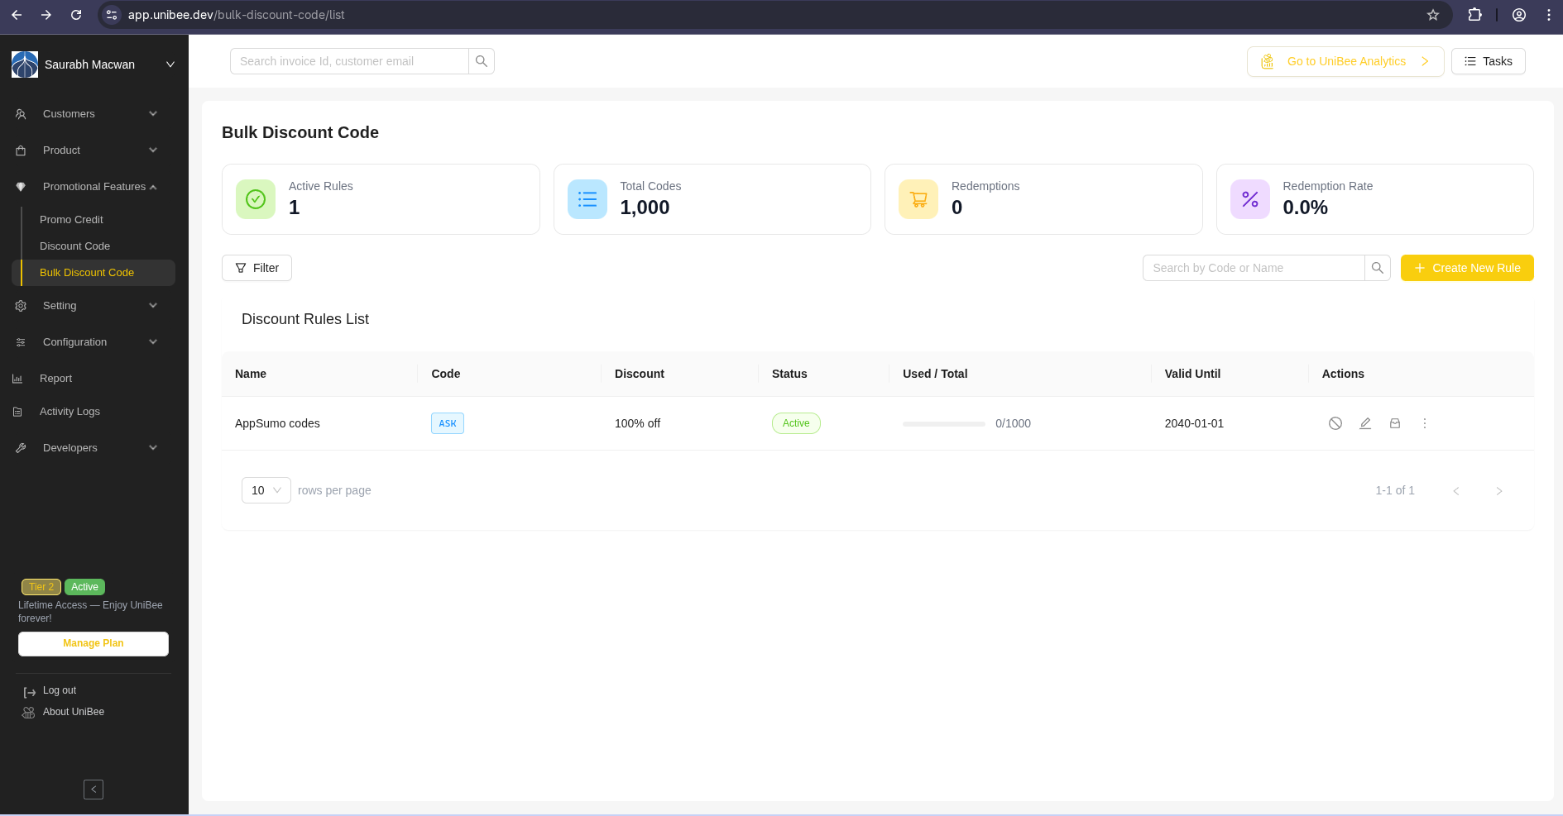The height and width of the screenshot is (816, 1563).
Task: Click the Used/Total progress bar for AppSumo codes
Action: pyautogui.click(x=943, y=423)
